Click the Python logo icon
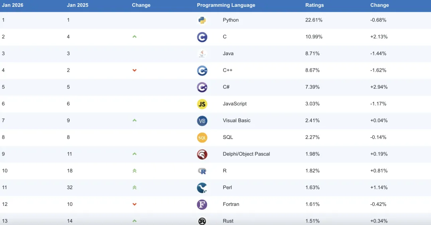 click(x=202, y=20)
